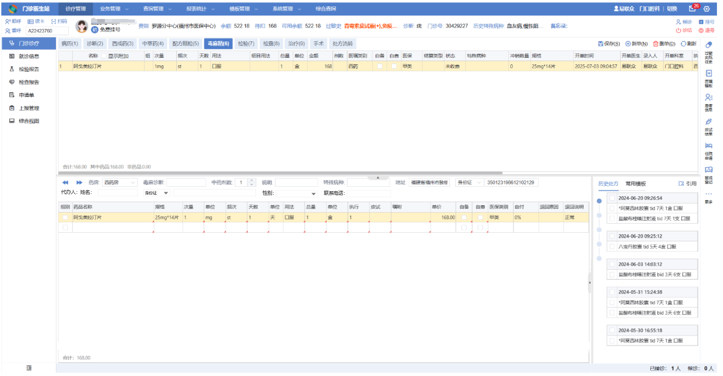The image size is (723, 376).
Task: Click the 扫码 scan code icon
Action: (x=53, y=21)
